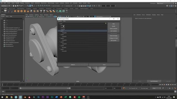Select by hierarchy mode icon

[28, 6]
